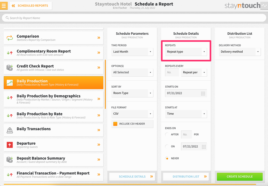Click the Credit Check Report coins icon

coord(10,68)
